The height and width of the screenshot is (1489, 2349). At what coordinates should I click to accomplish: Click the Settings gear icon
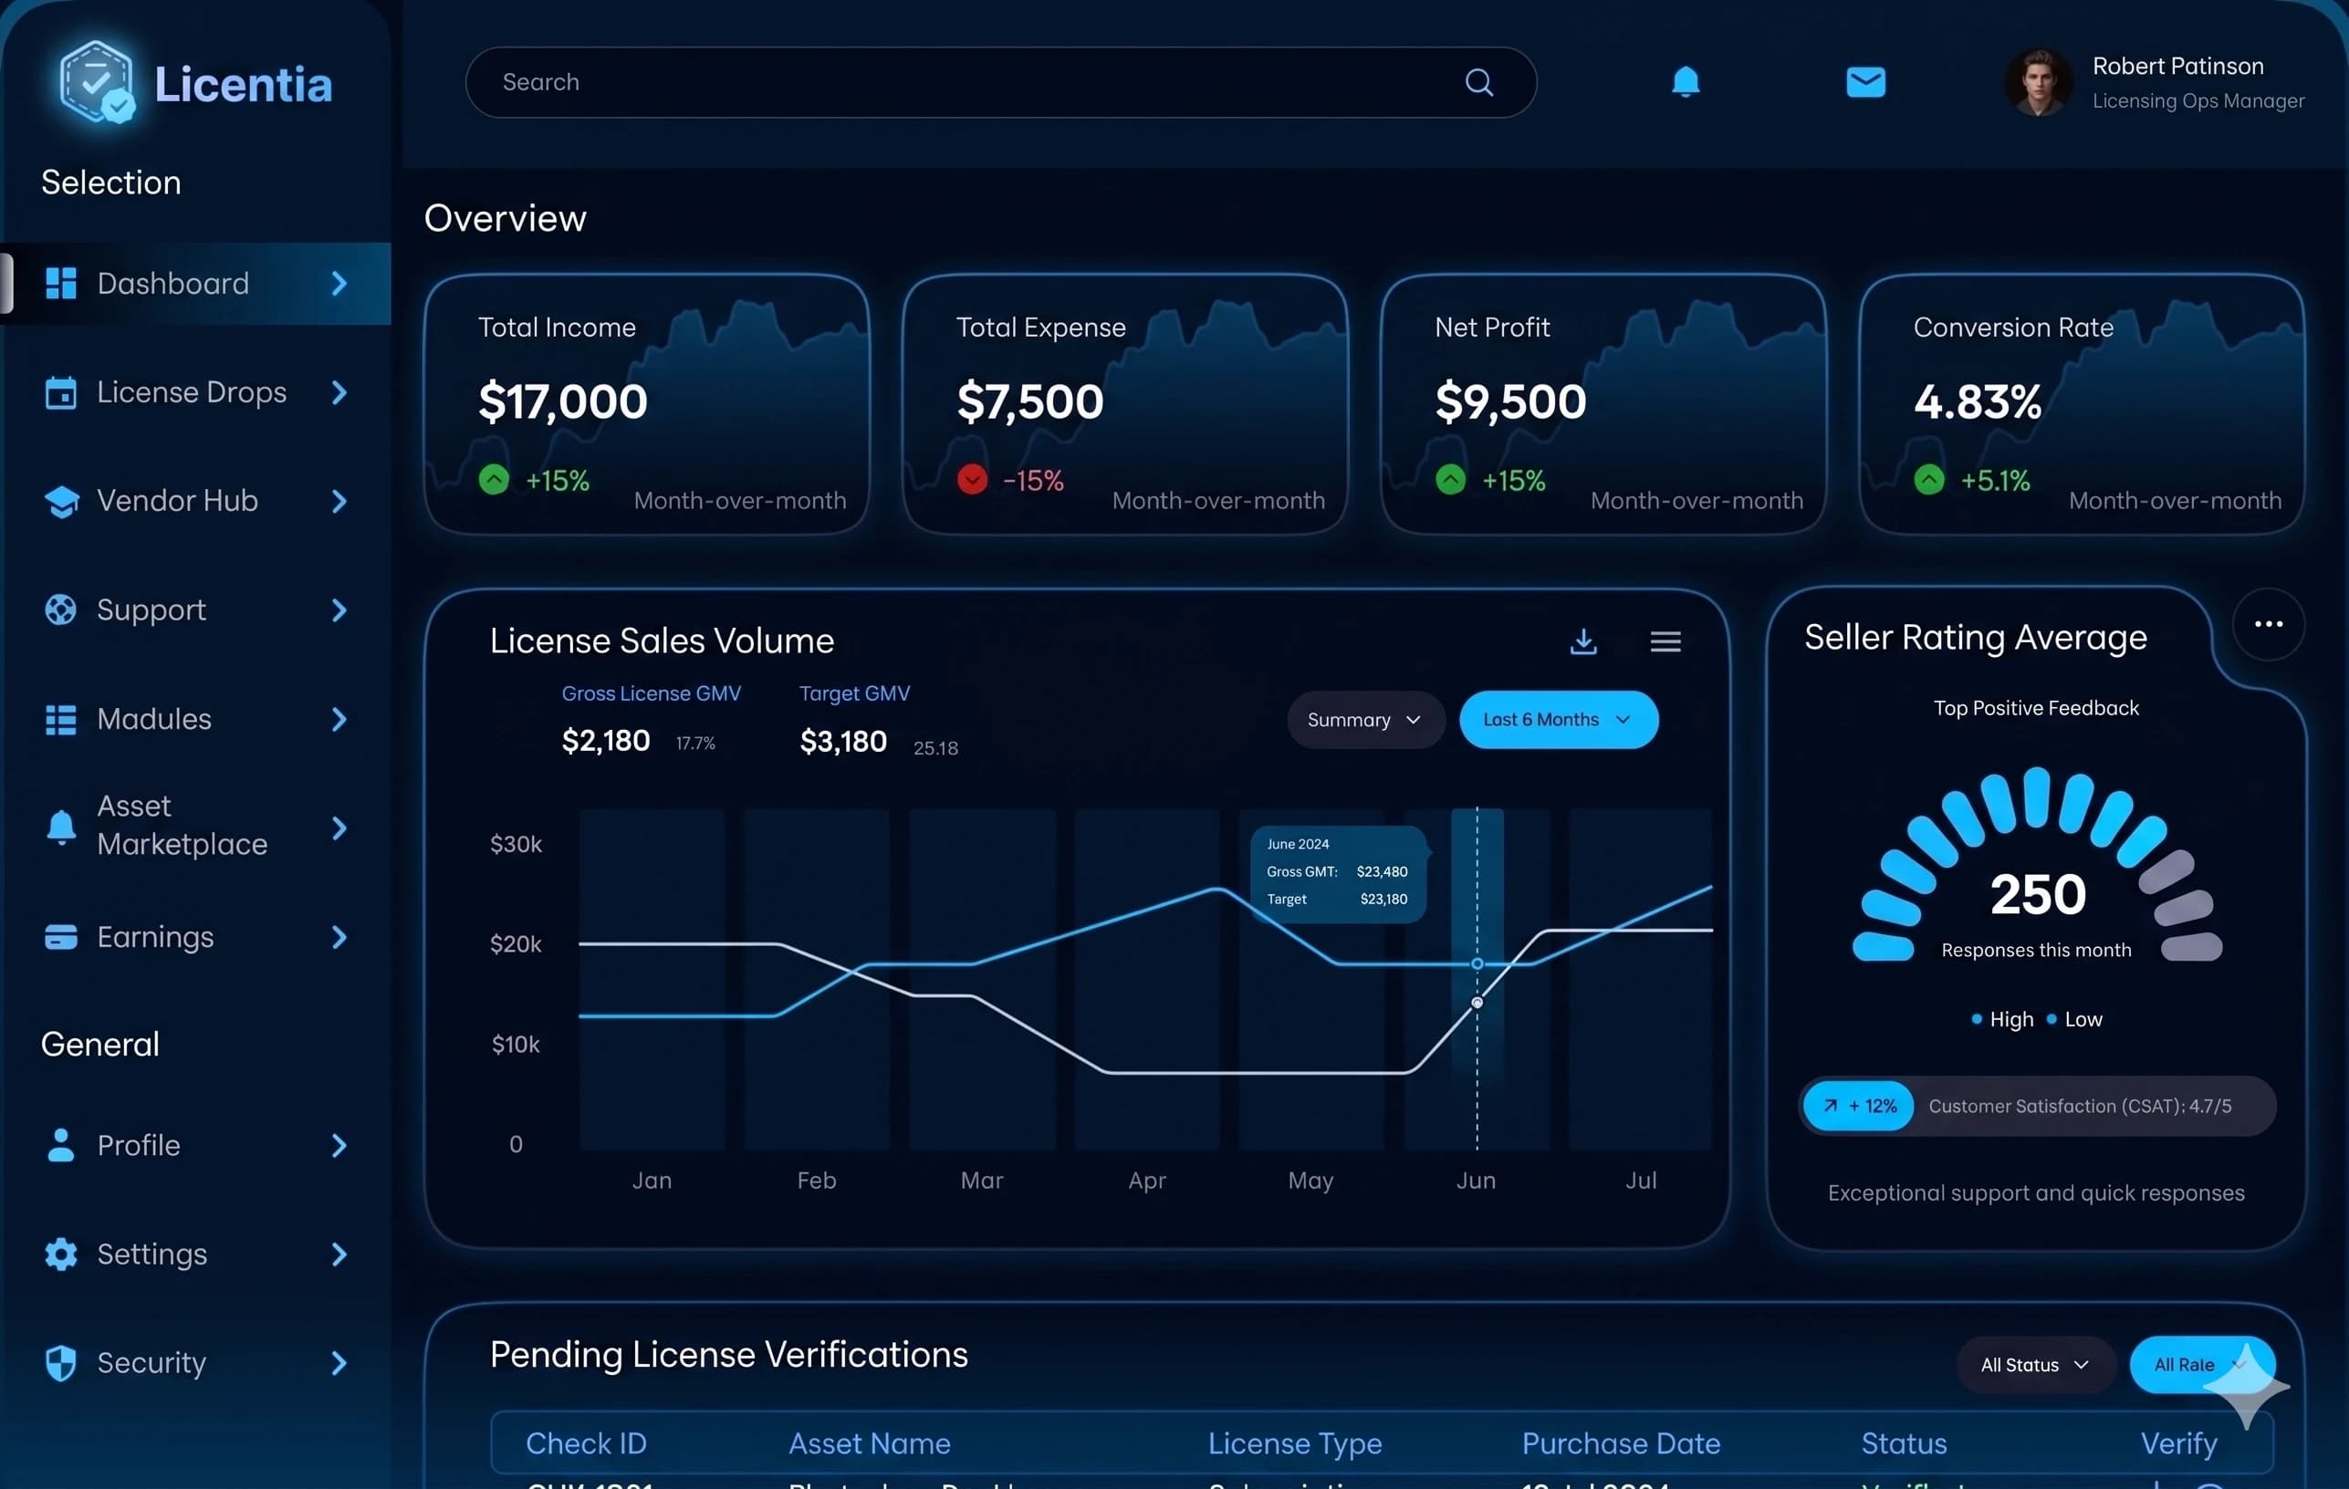60,1254
